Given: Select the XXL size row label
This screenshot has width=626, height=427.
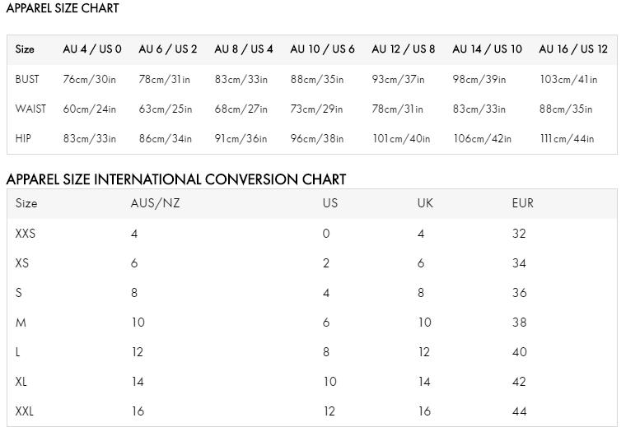Looking at the screenshot, I should (x=25, y=411).
